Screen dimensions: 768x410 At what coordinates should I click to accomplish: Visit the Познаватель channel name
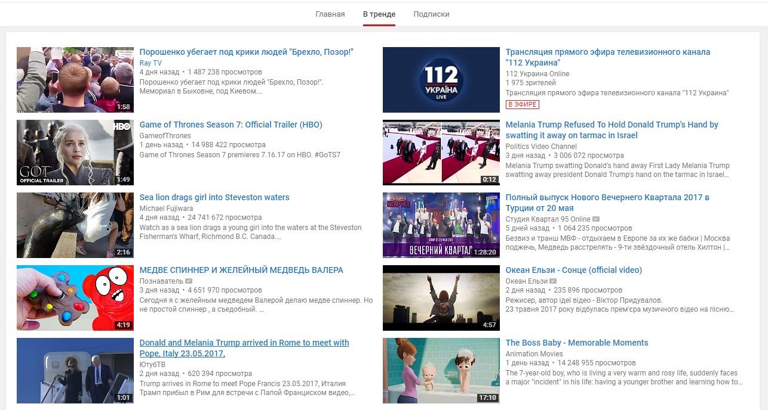(x=161, y=281)
